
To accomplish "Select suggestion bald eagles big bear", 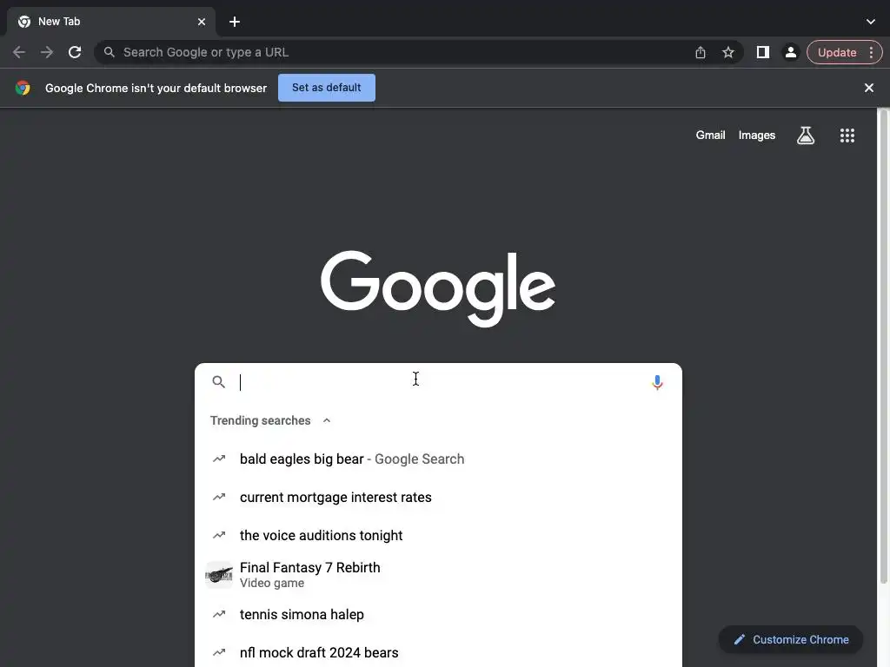I will pyautogui.click(x=438, y=459).
